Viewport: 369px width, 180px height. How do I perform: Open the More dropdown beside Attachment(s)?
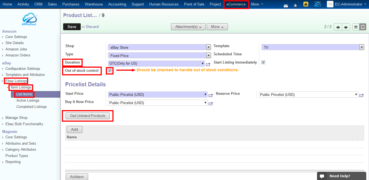[217, 27]
